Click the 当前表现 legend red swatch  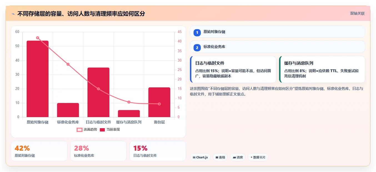click(x=102, y=130)
